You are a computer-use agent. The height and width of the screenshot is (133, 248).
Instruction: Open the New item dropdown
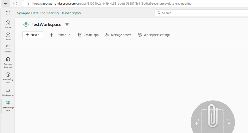tap(33, 35)
